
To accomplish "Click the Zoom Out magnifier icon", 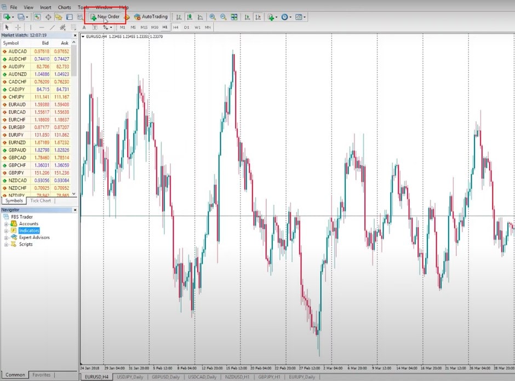I will tap(223, 17).
